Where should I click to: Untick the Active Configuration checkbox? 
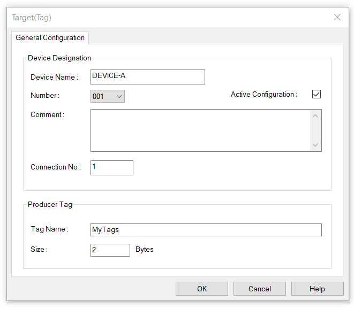317,94
